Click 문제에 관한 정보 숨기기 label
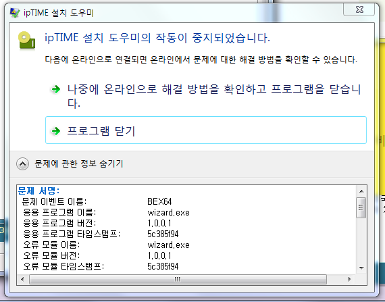The width and height of the screenshot is (385, 302). [x=79, y=163]
